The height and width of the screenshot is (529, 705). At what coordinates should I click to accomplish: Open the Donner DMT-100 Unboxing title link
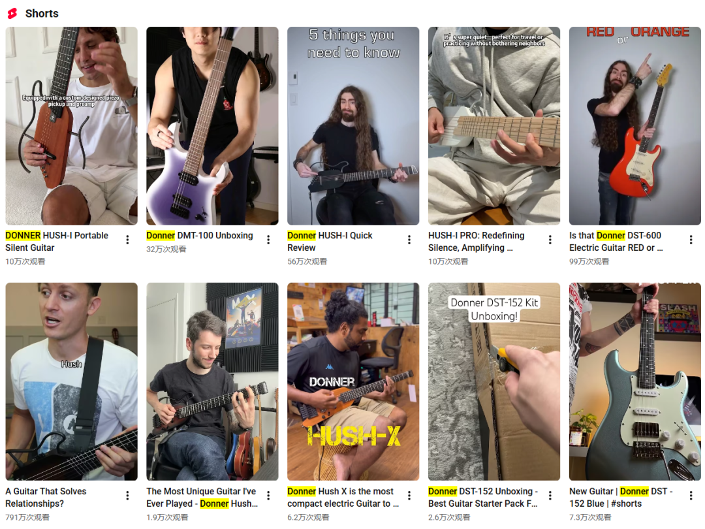pos(200,236)
